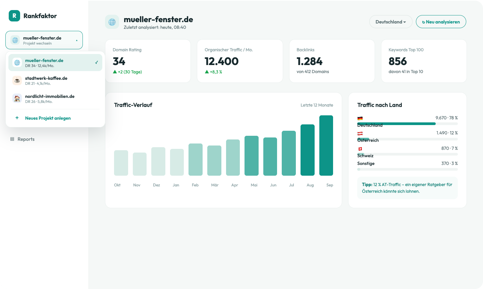
Task: Click the house icon of nordlicht-immobilien.de
Action: pyautogui.click(x=17, y=99)
